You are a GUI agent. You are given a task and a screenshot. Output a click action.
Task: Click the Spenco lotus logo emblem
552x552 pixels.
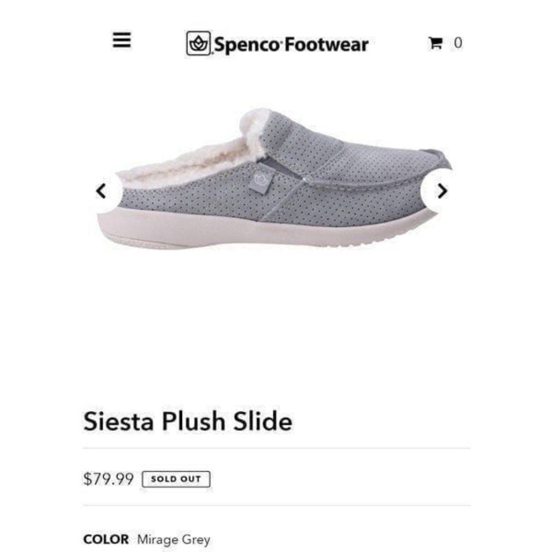198,43
